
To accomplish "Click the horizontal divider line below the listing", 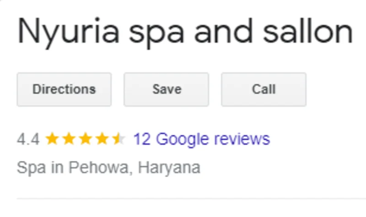I will [191, 199].
